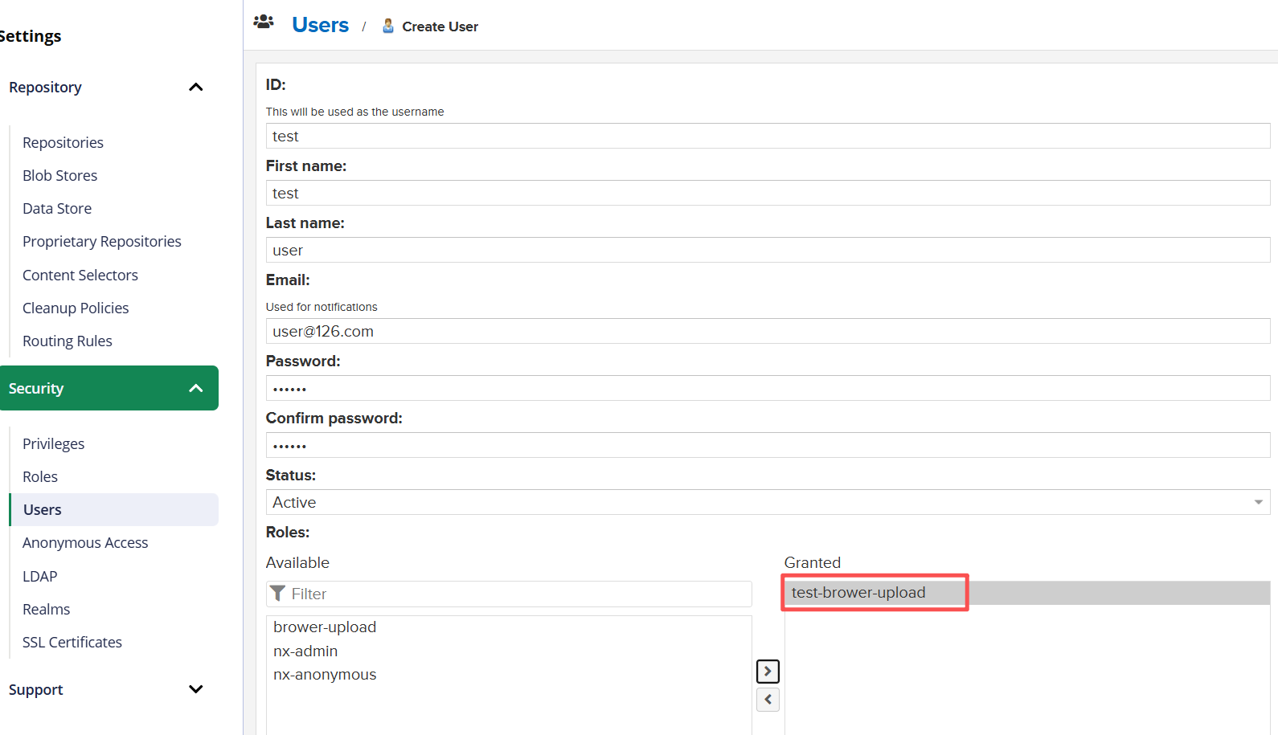Open the Status dropdown
This screenshot has height=735, width=1278.
point(1258,502)
